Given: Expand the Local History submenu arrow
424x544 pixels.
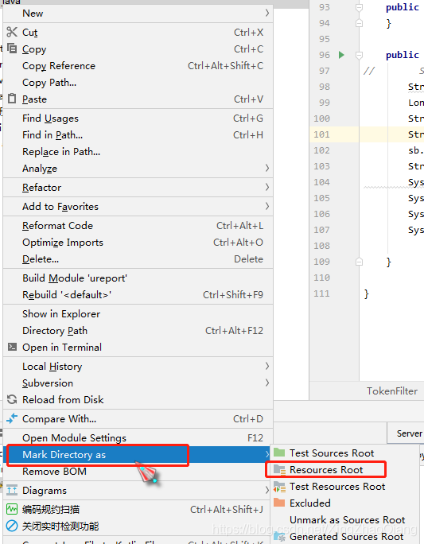Looking at the screenshot, I should pyautogui.click(x=266, y=366).
